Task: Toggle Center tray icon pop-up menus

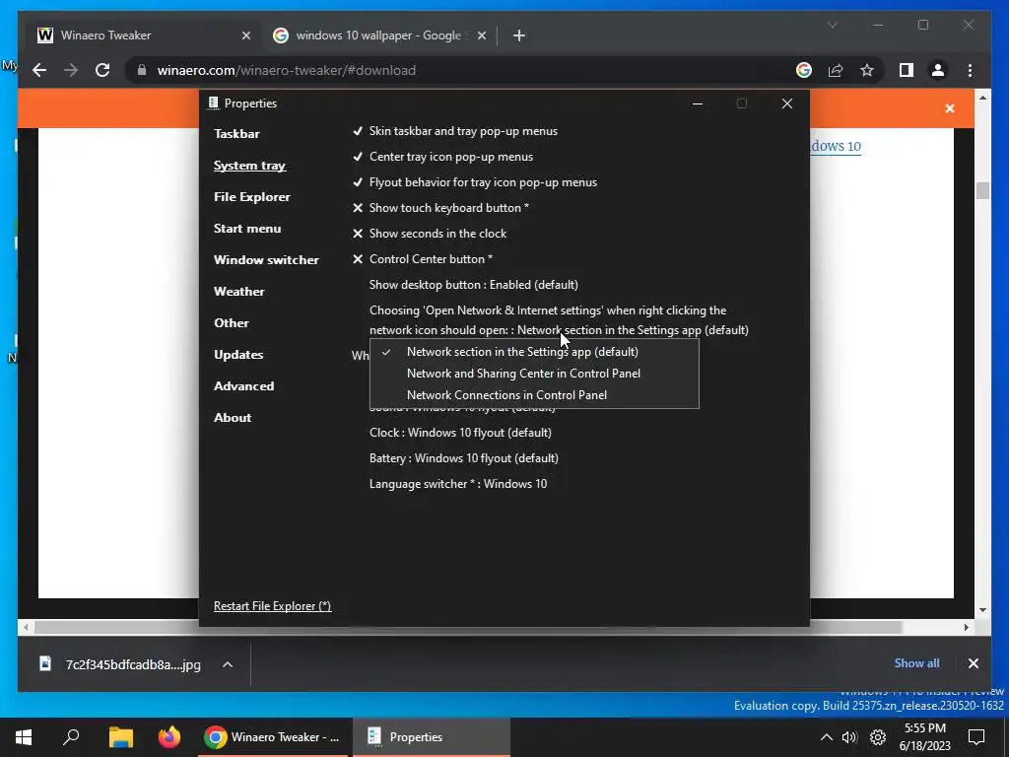Action: pyautogui.click(x=442, y=157)
